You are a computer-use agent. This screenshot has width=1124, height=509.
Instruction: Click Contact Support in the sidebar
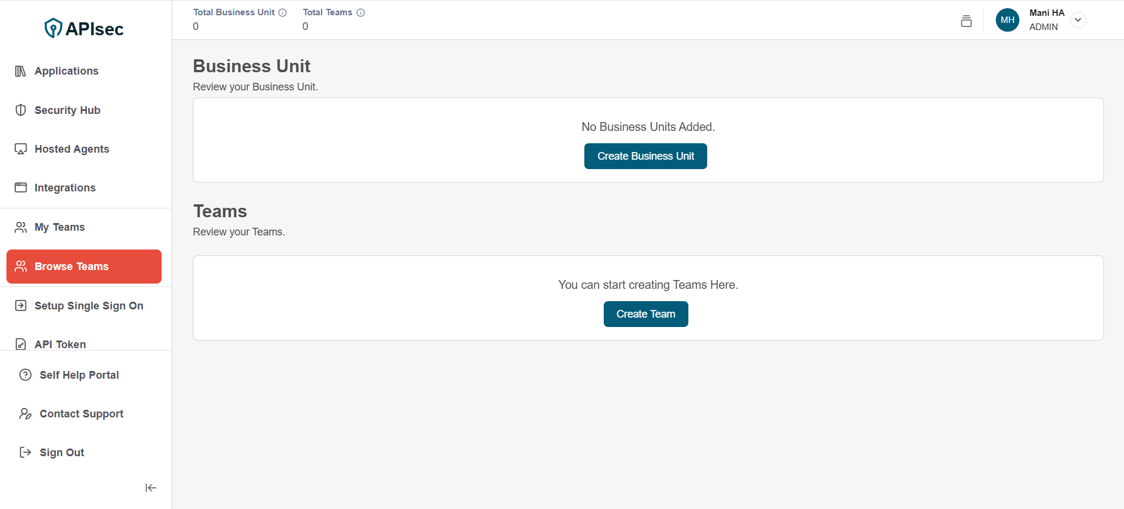tap(81, 414)
